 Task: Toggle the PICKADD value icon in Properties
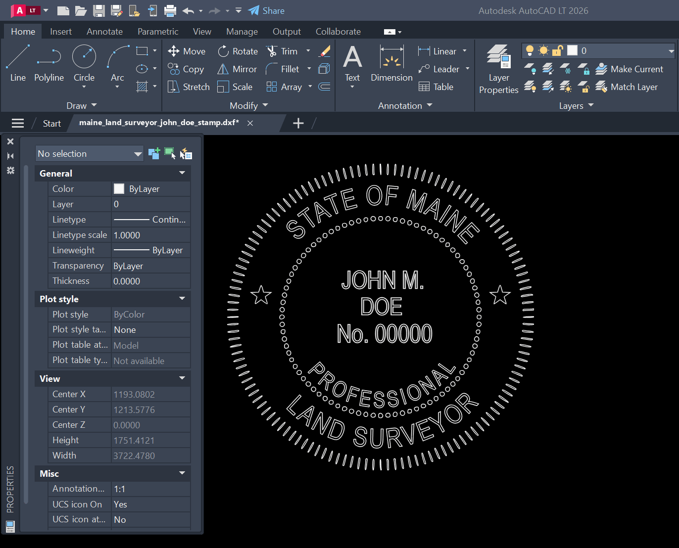(x=154, y=153)
